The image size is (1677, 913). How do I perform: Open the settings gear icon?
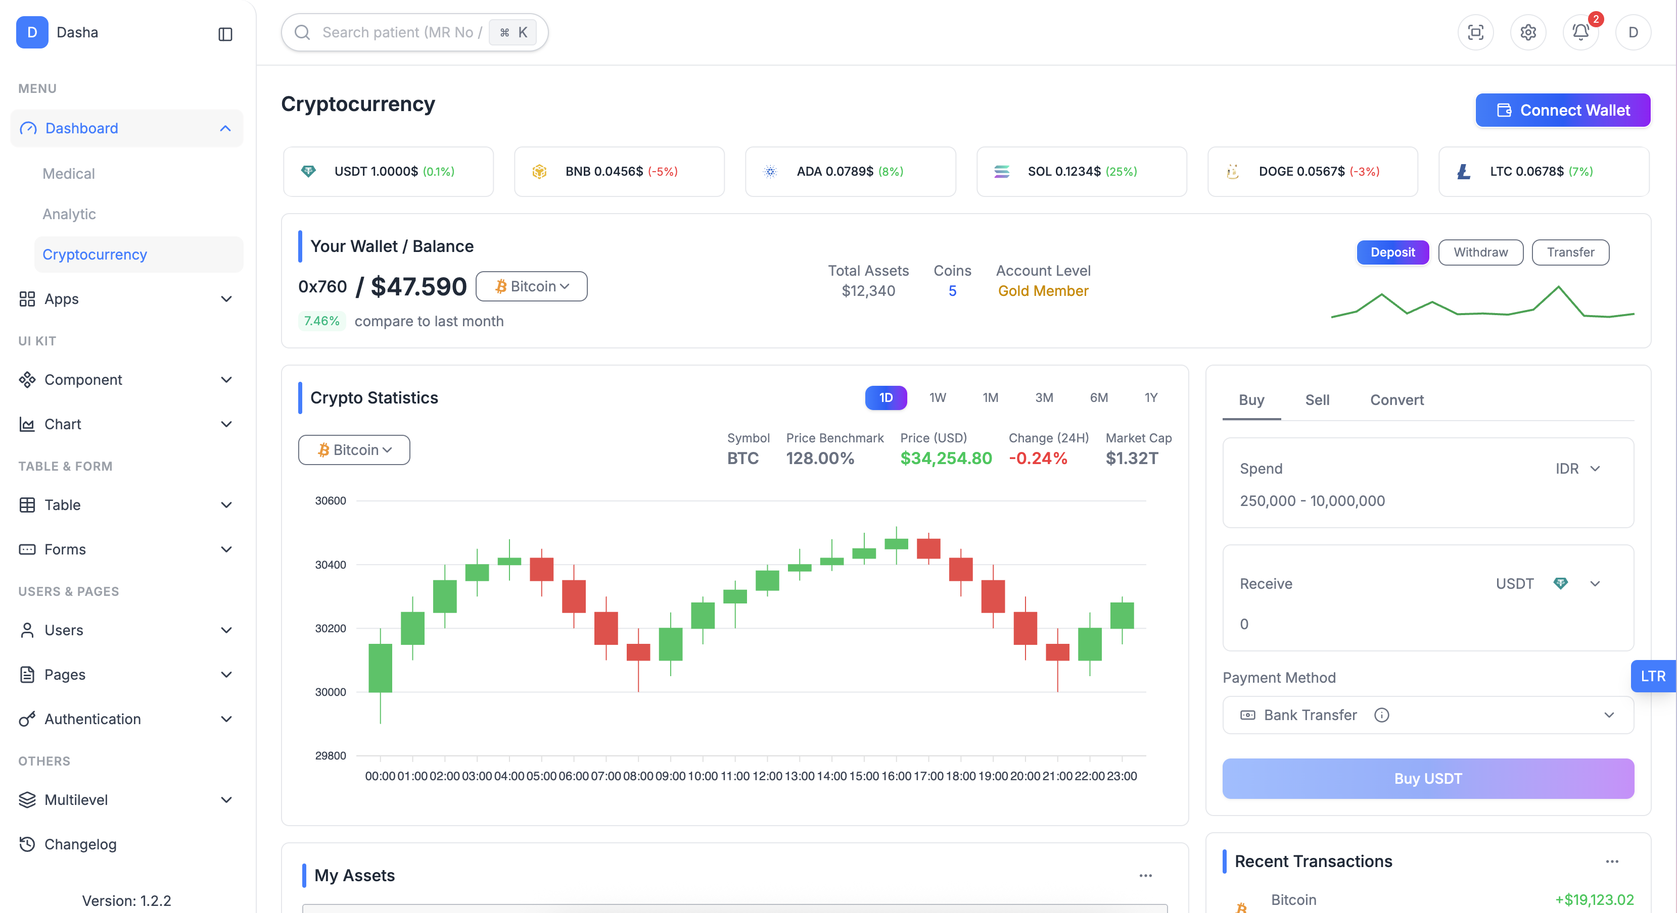(1528, 32)
